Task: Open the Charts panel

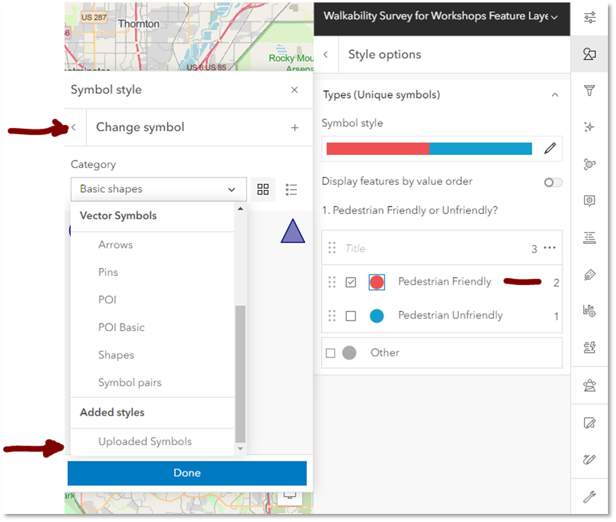Action: coord(589,310)
